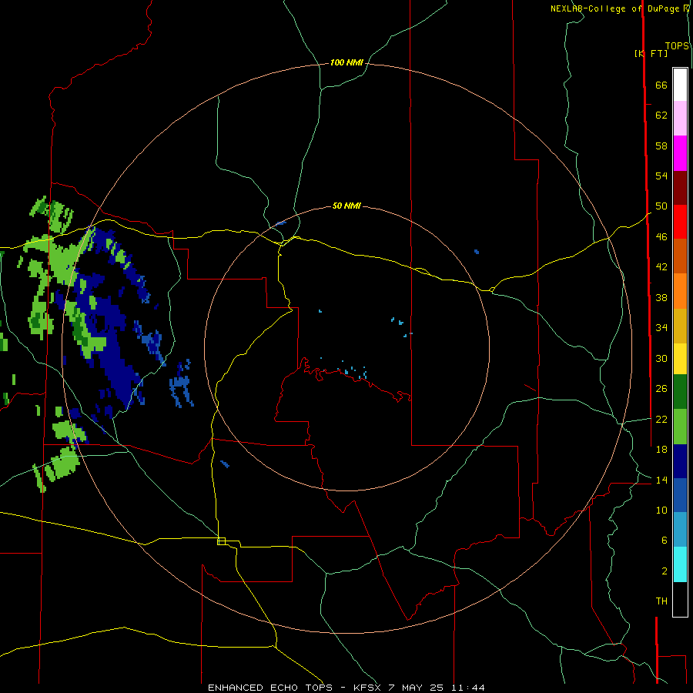Click the "46" legend value
The width and height of the screenshot is (693, 693).
click(661, 236)
